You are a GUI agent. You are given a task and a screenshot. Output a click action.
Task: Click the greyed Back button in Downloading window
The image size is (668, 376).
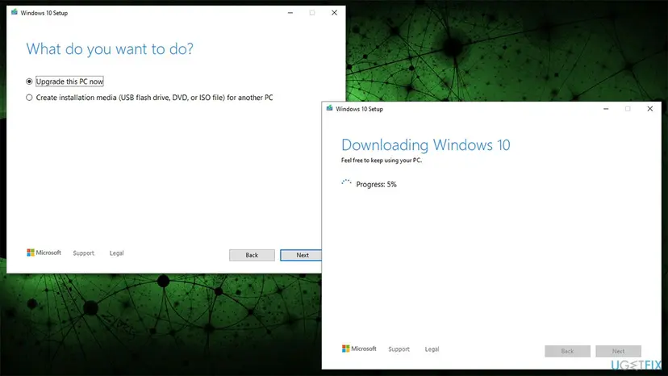click(567, 351)
